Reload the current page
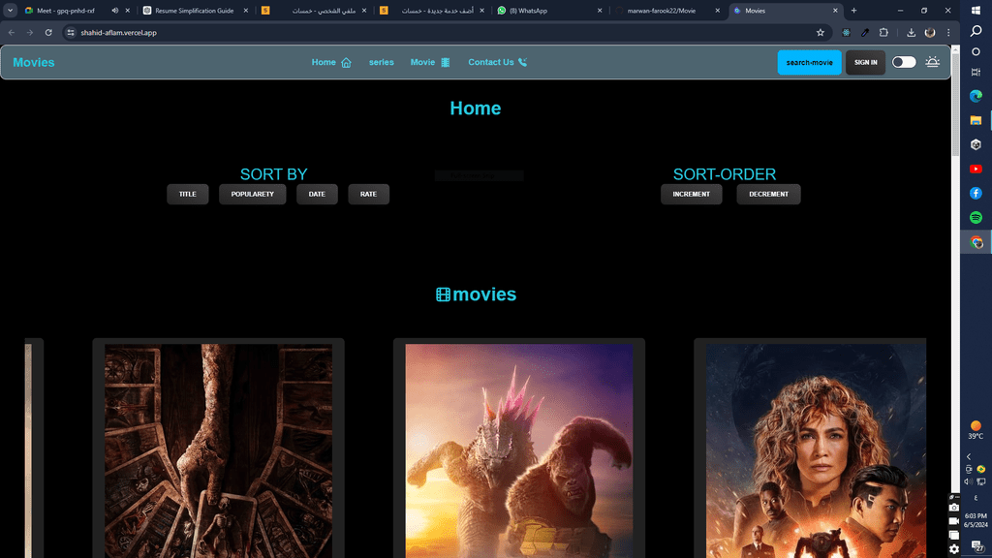992x558 pixels. 48,32
